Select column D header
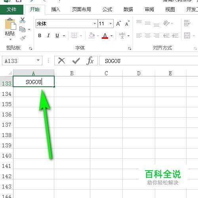 click(x=139, y=73)
